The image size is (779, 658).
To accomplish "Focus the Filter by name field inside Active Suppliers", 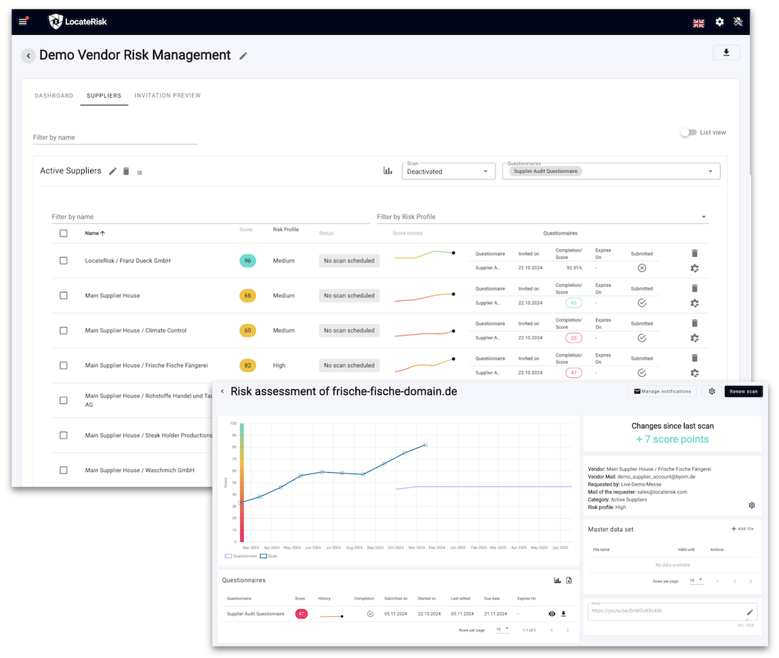I will [x=210, y=217].
